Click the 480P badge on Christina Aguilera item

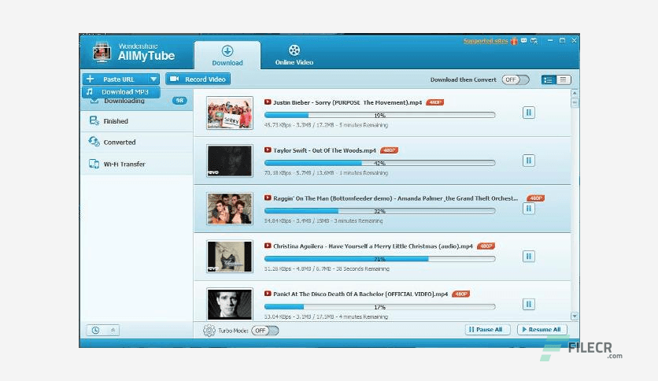[486, 246]
